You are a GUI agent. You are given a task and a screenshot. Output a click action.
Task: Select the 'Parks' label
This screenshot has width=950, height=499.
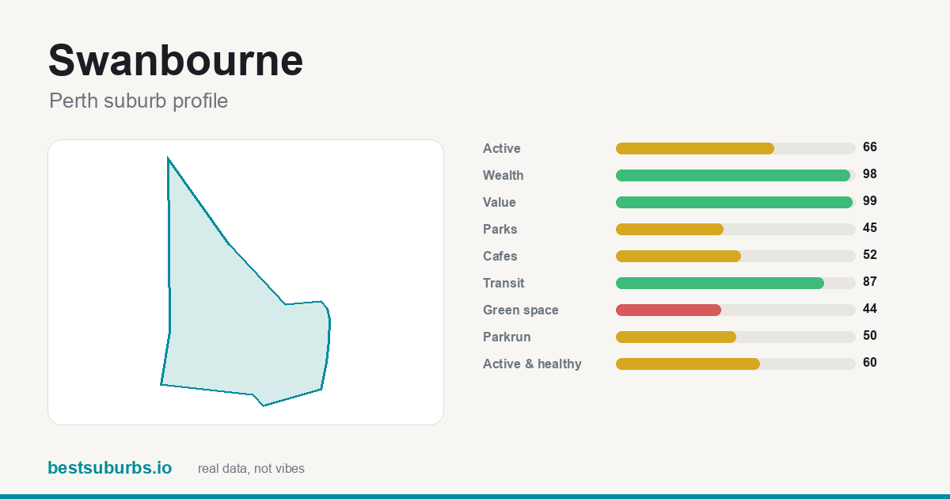tap(500, 229)
